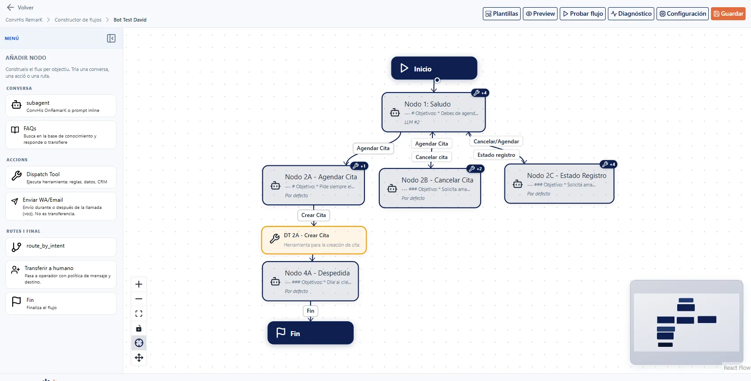
Task: Click Probar flujo to test flow
Action: pyautogui.click(x=583, y=14)
